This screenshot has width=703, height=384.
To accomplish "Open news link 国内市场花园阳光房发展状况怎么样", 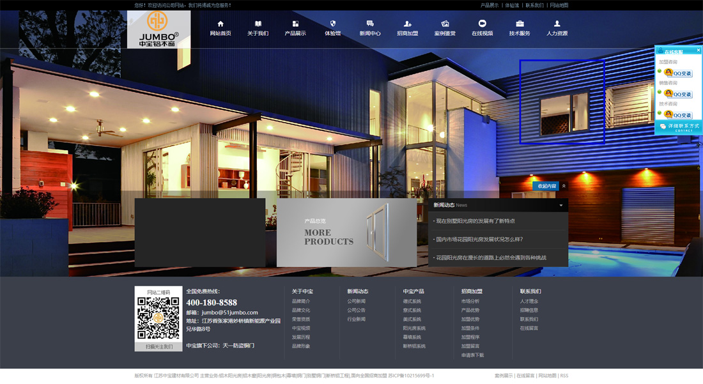I will (x=479, y=240).
